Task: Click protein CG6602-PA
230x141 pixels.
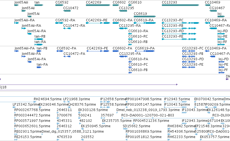Action: pyautogui.click(x=116, y=51)
